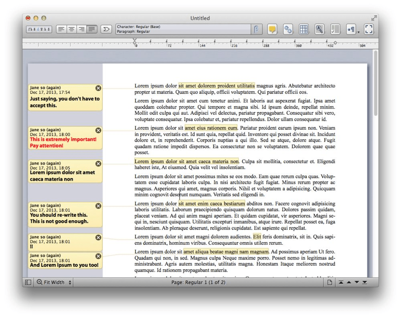The image size is (401, 318).
Task: Click the tab stops button in toolbar
Action: click(x=38, y=29)
